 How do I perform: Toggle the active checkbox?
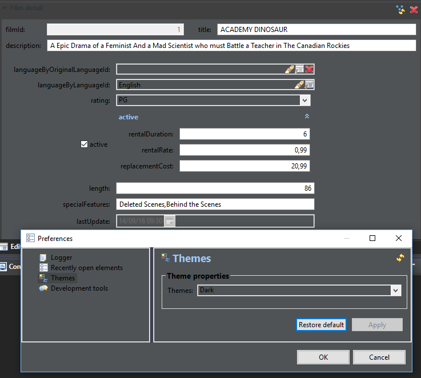(x=84, y=144)
